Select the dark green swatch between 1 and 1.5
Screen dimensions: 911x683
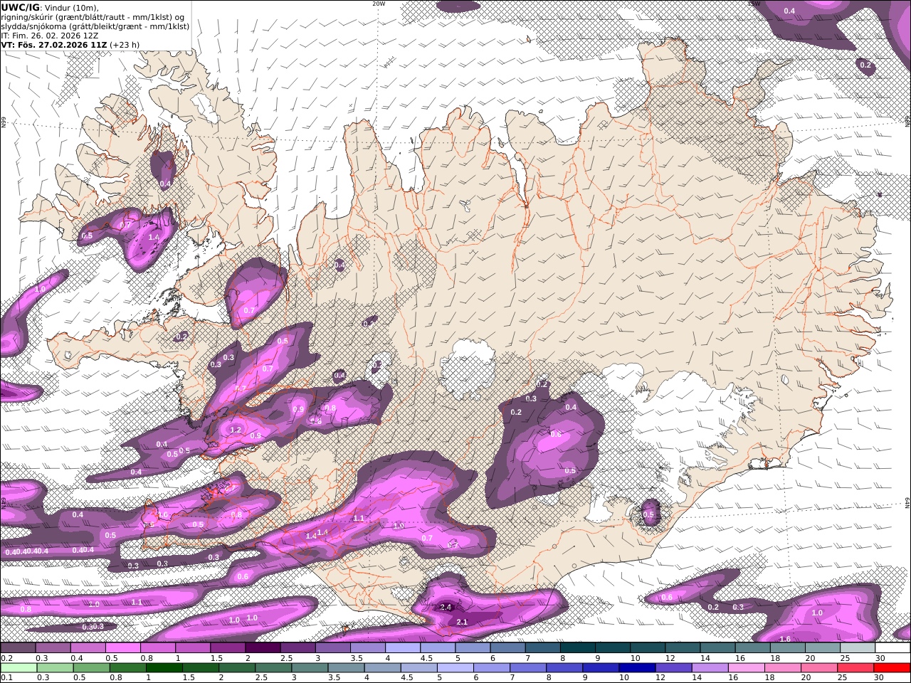click(x=164, y=668)
